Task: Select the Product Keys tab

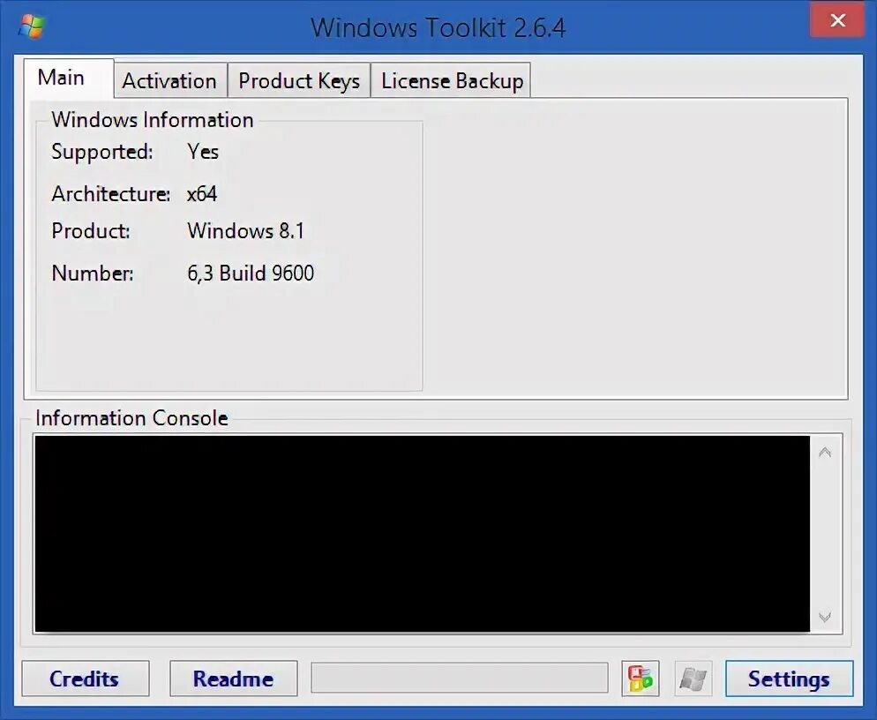Action: pos(299,80)
